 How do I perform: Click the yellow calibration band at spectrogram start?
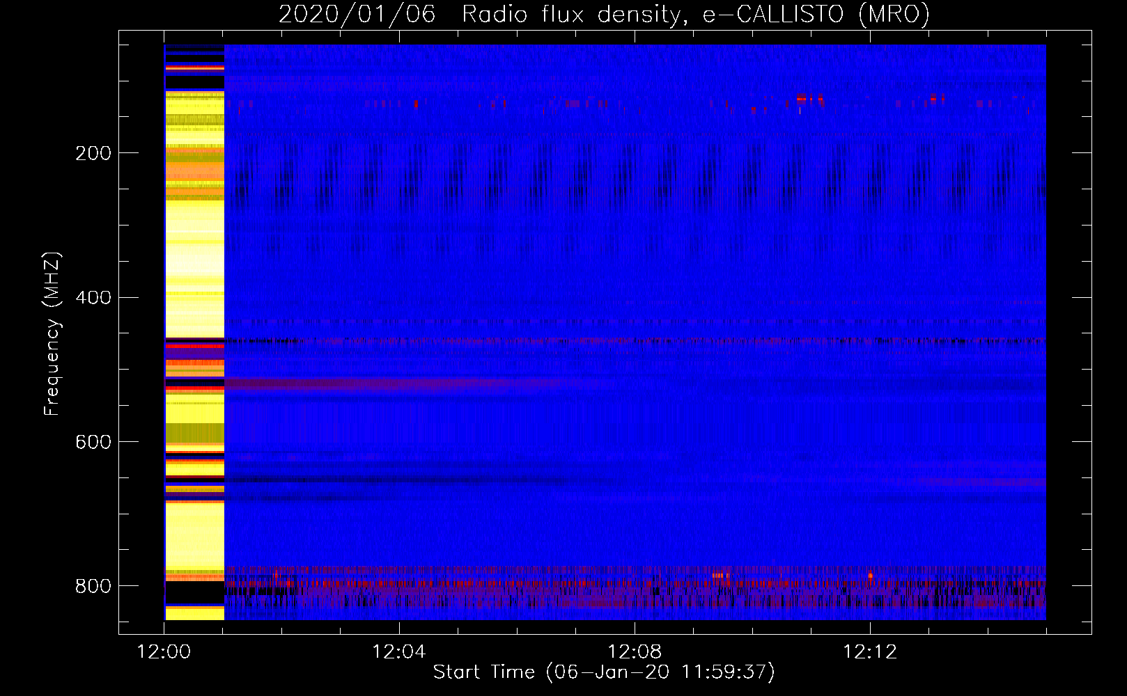point(194,332)
